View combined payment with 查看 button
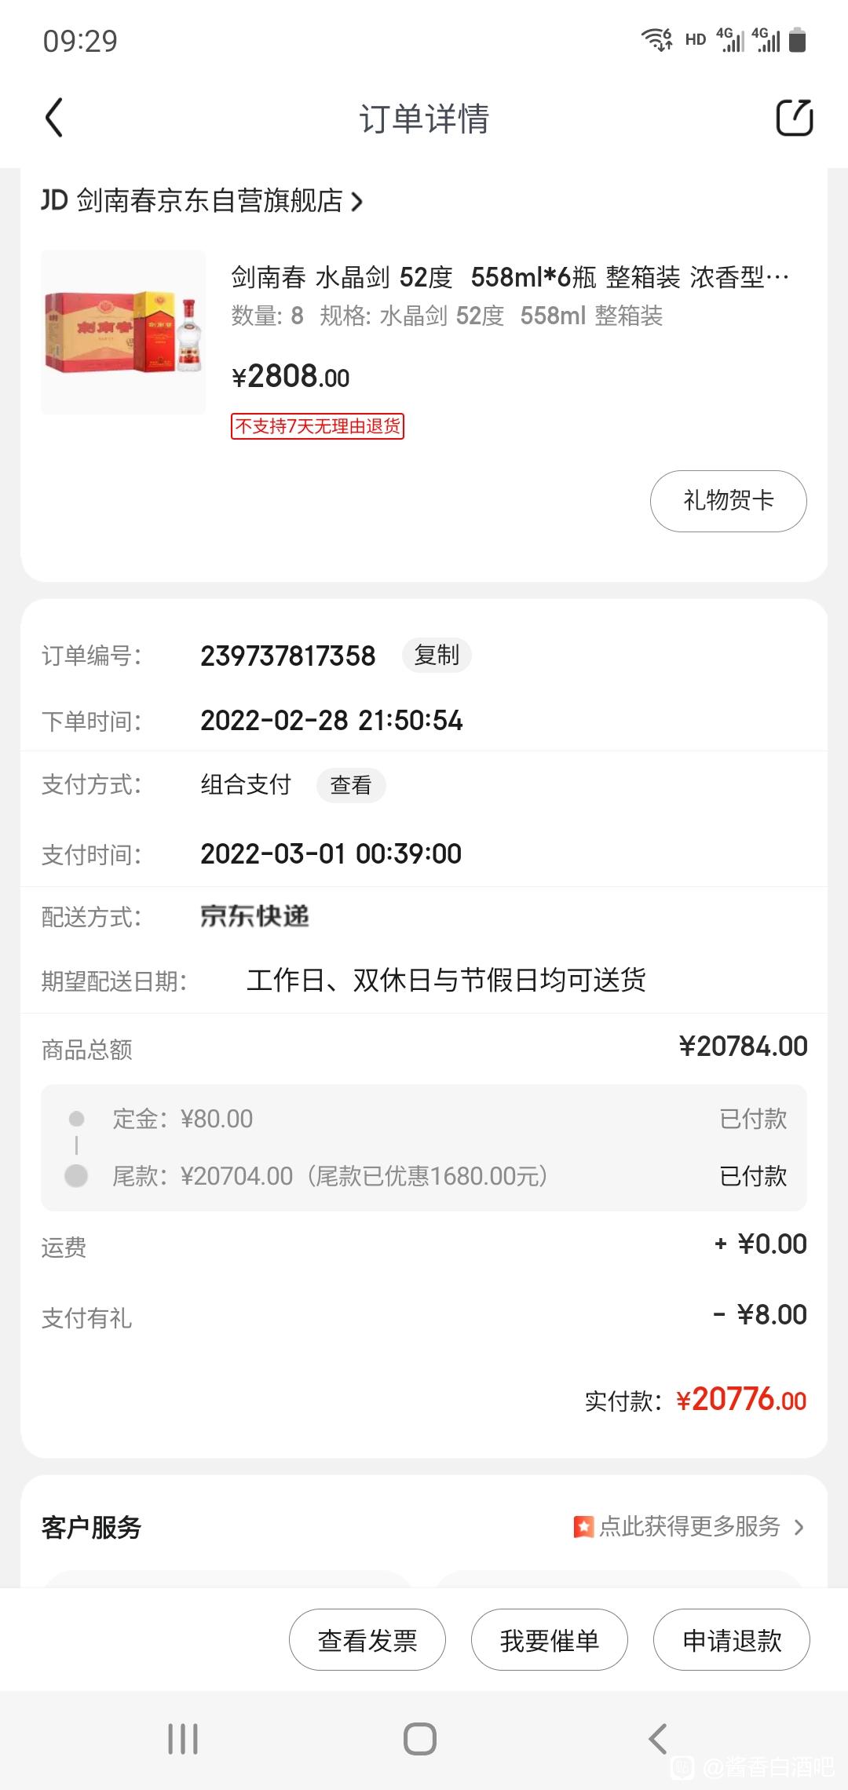Image resolution: width=848 pixels, height=1790 pixels. (351, 785)
